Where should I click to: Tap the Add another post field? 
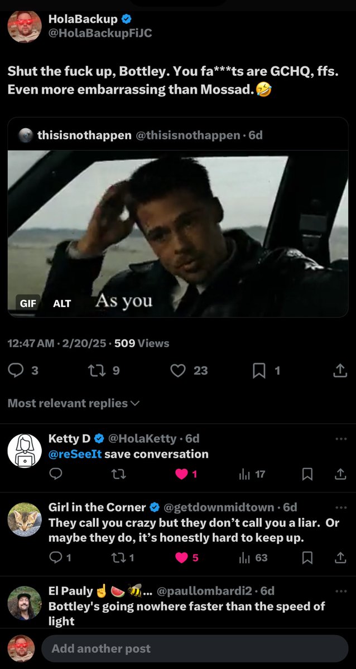[x=195, y=648]
